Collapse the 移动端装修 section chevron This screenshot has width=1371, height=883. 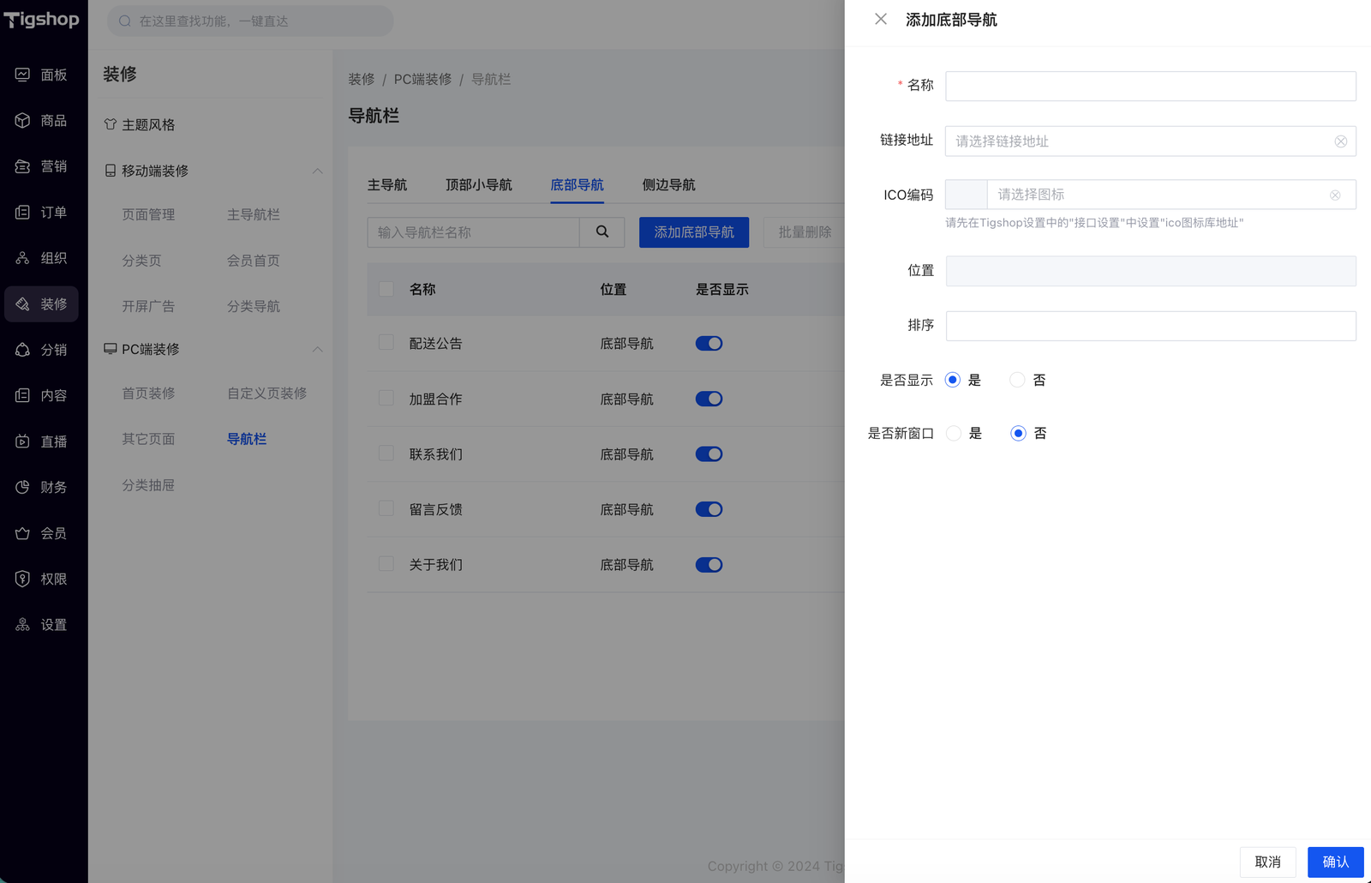tap(318, 171)
